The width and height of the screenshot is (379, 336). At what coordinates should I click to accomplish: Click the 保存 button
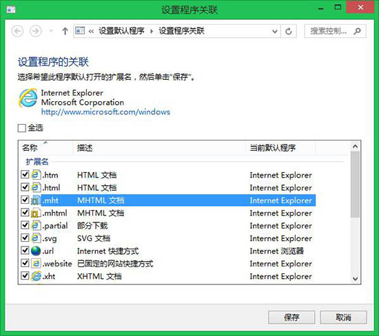pyautogui.click(x=291, y=317)
